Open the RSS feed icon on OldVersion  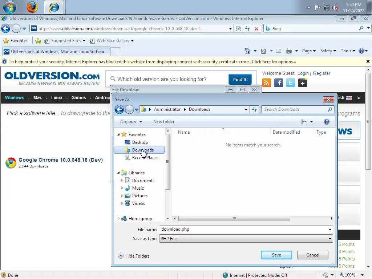pos(267,83)
